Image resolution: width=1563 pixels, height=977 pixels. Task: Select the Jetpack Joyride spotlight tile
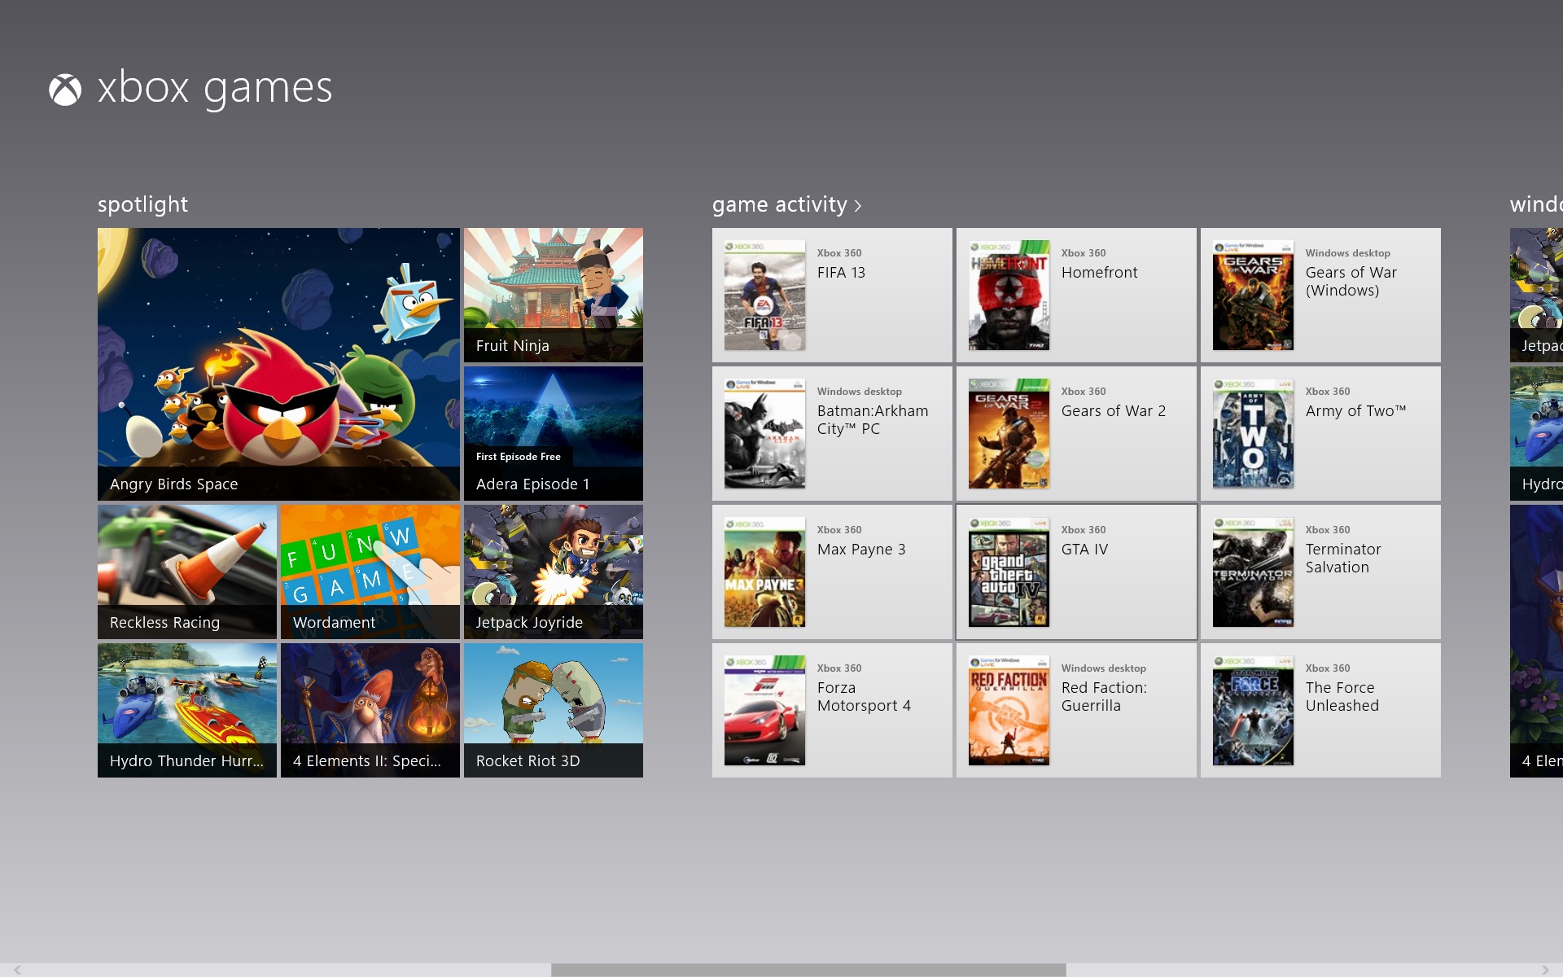point(554,572)
